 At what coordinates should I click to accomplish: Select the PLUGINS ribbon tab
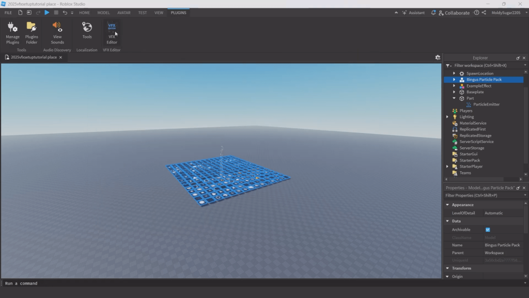178,12
